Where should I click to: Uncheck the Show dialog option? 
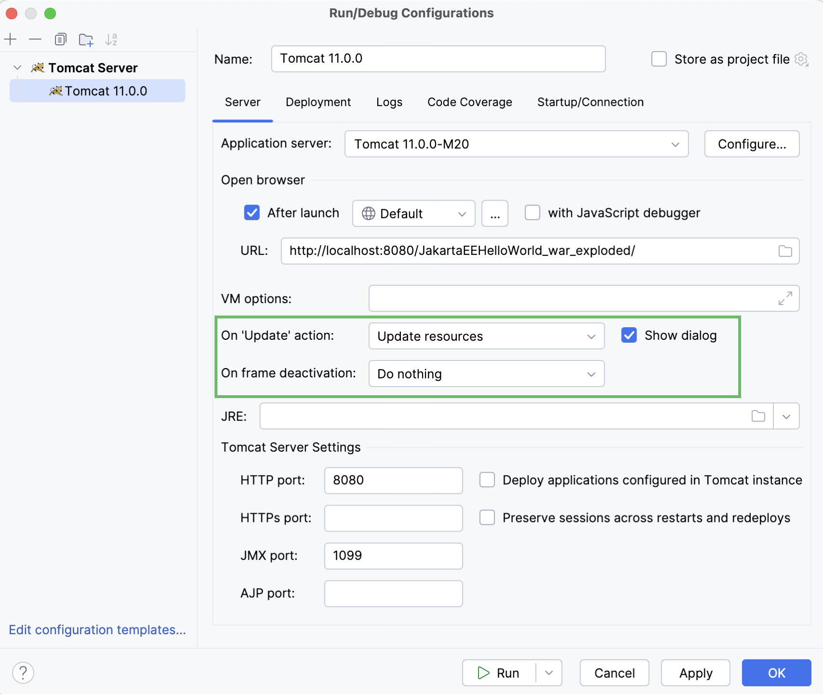coord(628,335)
